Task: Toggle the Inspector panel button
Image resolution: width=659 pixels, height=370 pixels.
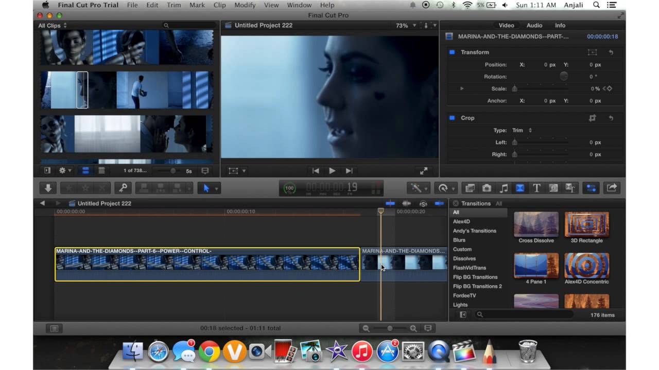Action: 591,188
